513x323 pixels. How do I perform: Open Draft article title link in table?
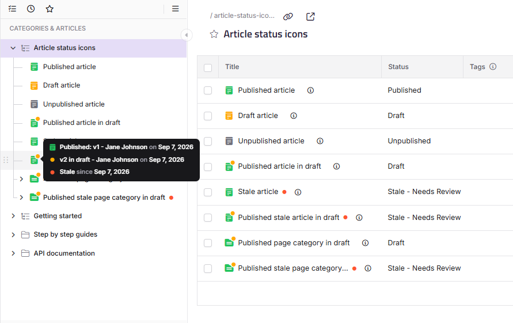tap(258, 116)
